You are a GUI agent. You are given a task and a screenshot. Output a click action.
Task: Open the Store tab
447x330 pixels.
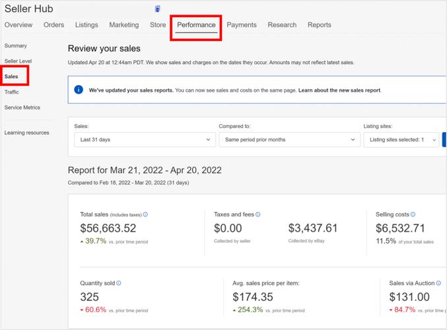158,25
